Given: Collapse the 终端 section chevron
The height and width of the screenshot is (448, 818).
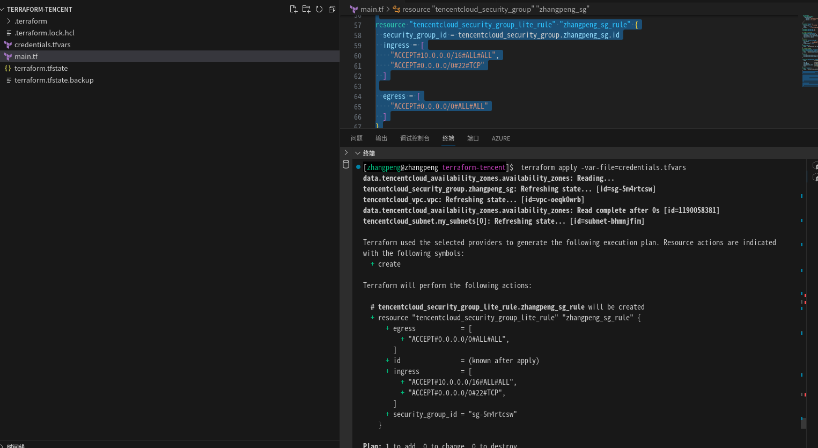Looking at the screenshot, I should [x=358, y=153].
